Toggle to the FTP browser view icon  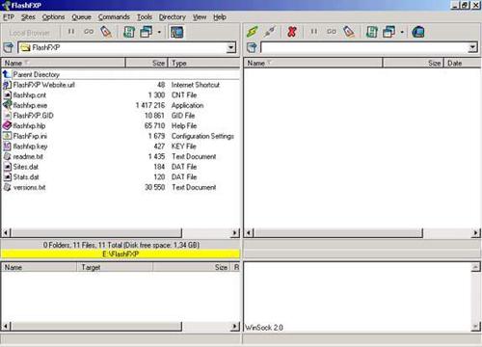[x=176, y=32]
